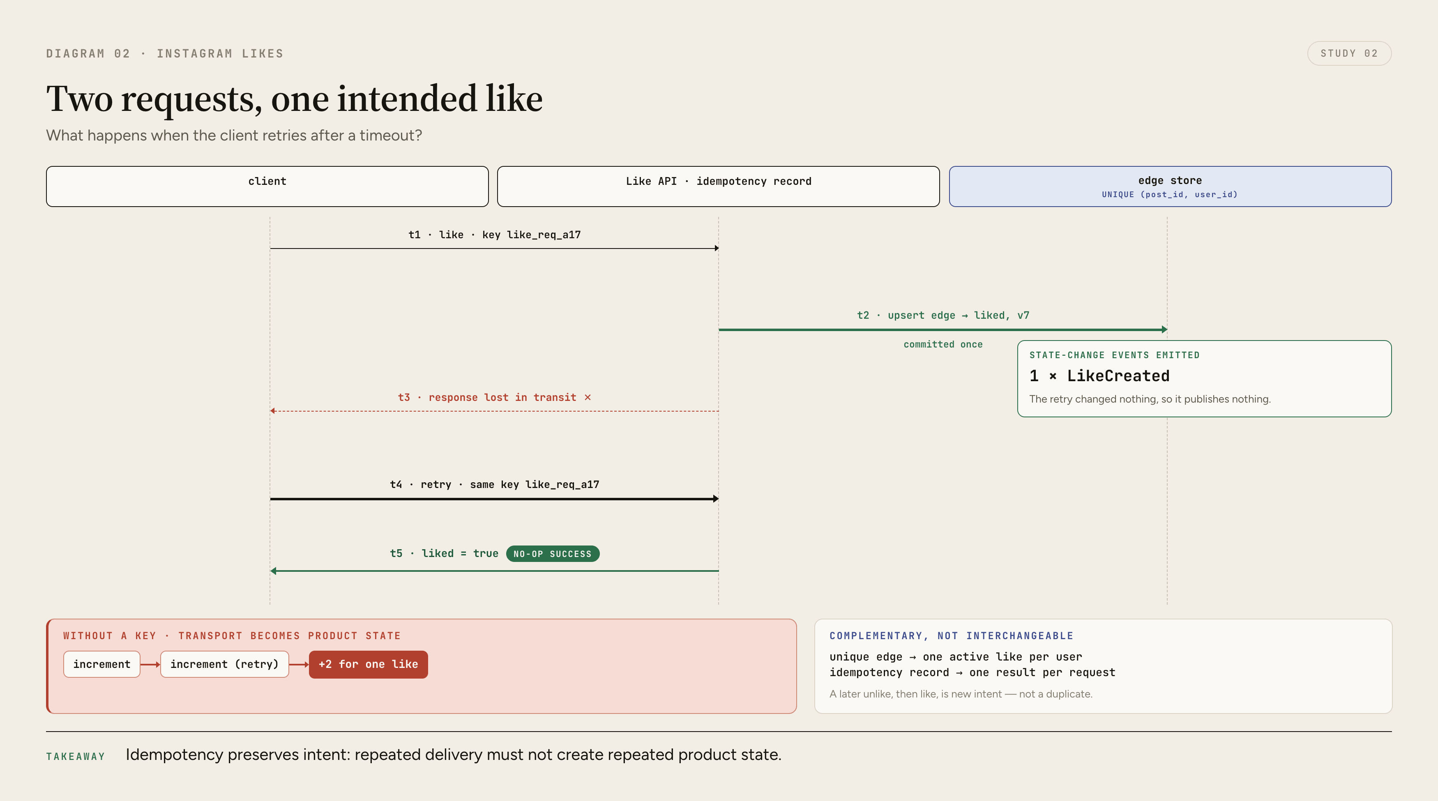Click the red arrowhead of the t3 dashed arrow

click(x=273, y=411)
